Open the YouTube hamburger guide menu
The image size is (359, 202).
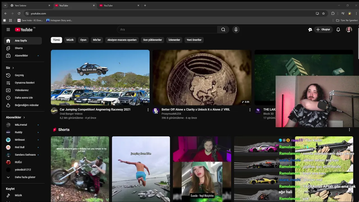(x=8, y=29)
